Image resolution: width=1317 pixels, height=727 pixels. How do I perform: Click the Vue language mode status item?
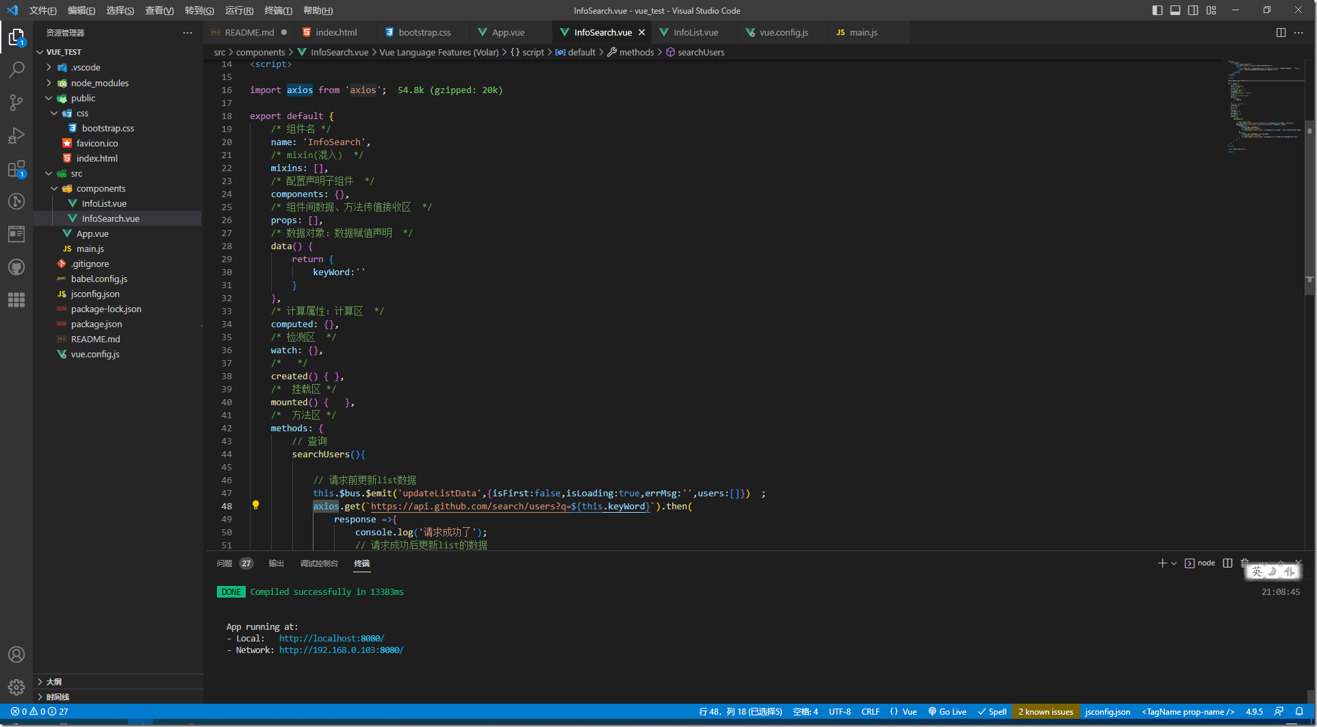(x=904, y=711)
